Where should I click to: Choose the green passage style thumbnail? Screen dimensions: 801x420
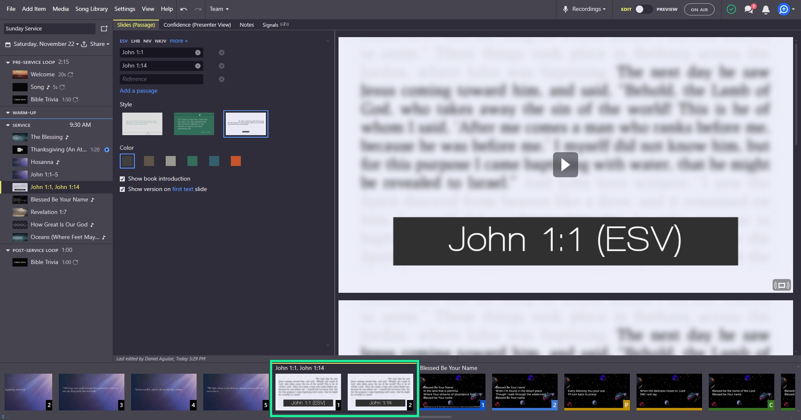click(194, 124)
